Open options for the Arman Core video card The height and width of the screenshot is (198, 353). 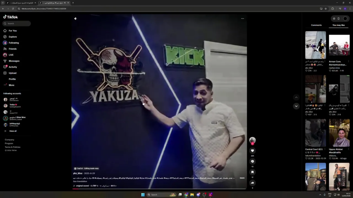(x=349, y=62)
